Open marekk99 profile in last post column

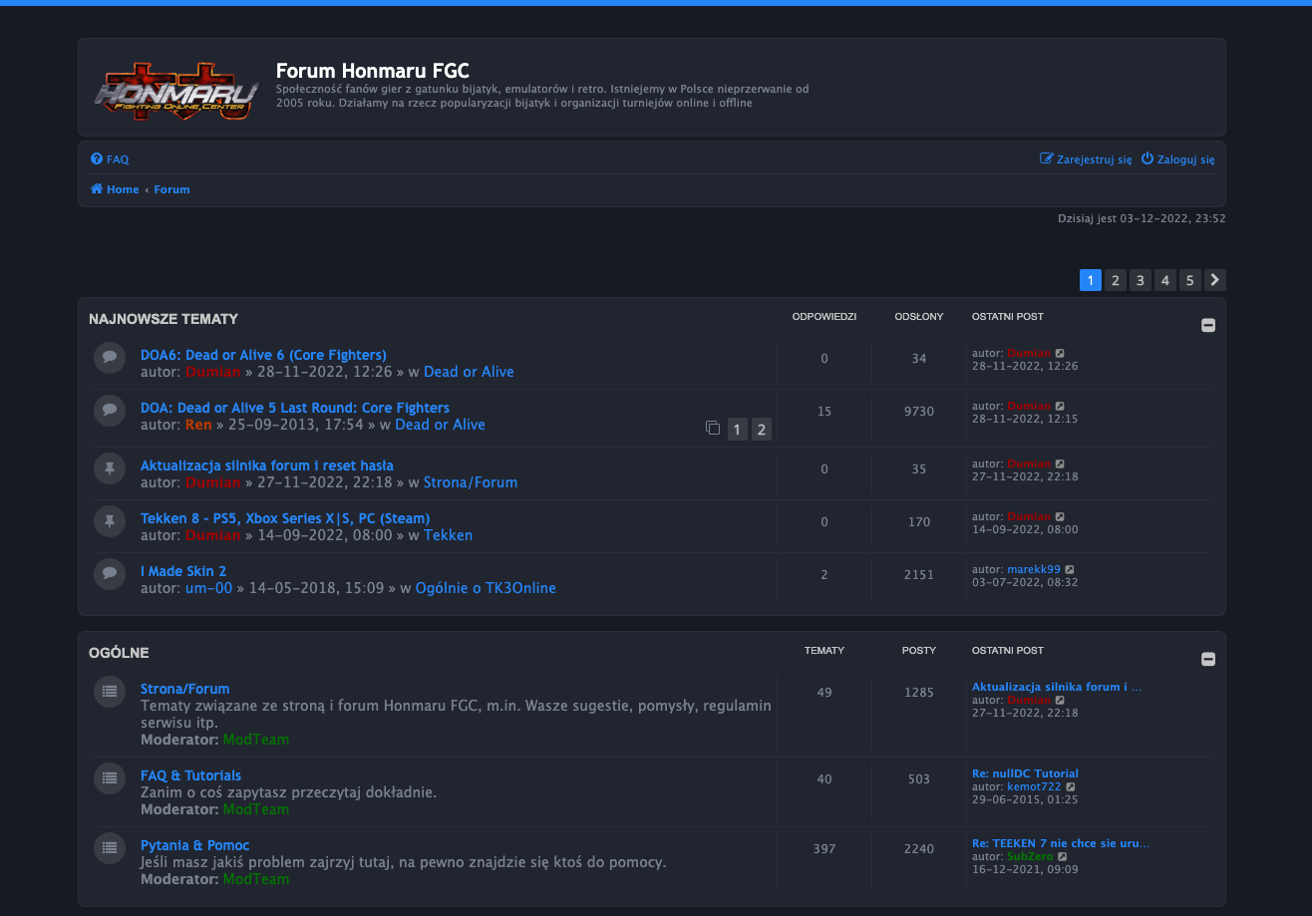pyautogui.click(x=1034, y=569)
